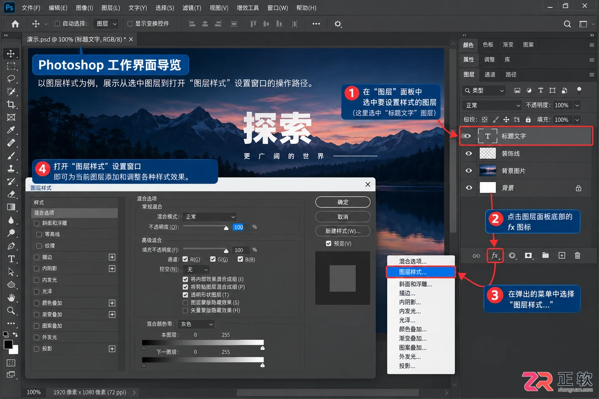Select the Pen tool
The width and height of the screenshot is (599, 399).
[x=11, y=246]
